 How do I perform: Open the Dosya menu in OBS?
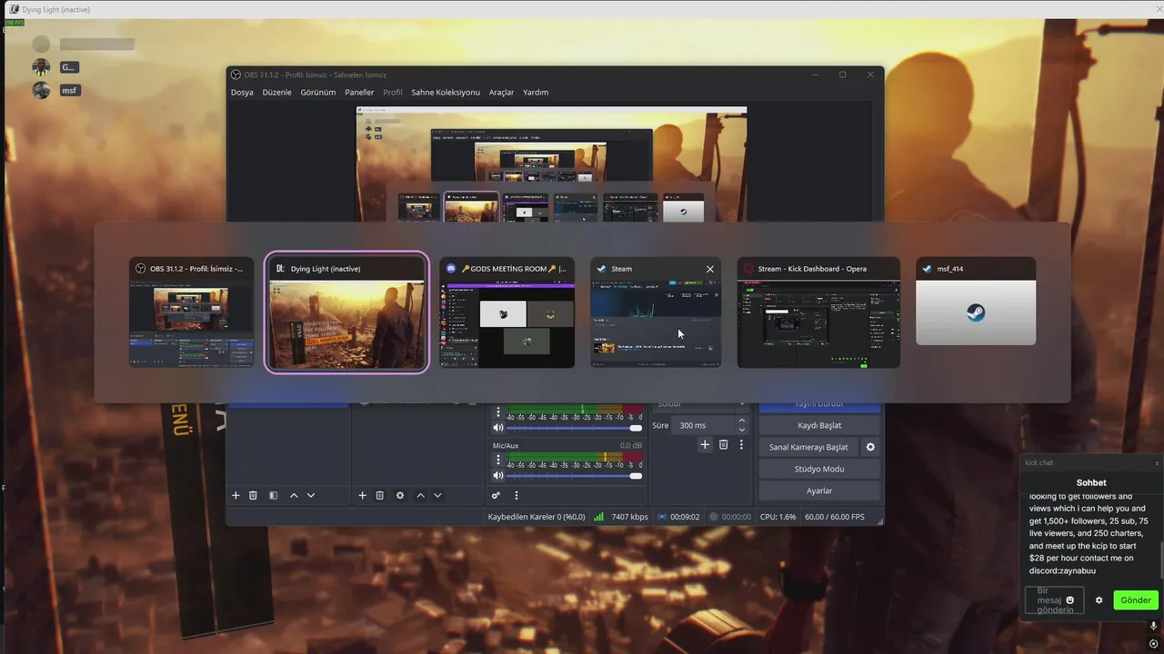pos(242,92)
